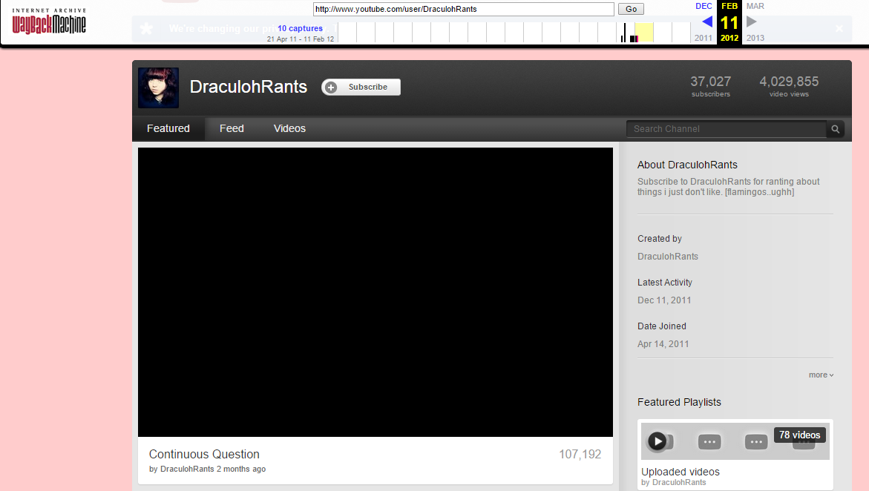Viewport: 869px width, 491px height.
Task: Click the '107,192' view count
Action: click(580, 455)
